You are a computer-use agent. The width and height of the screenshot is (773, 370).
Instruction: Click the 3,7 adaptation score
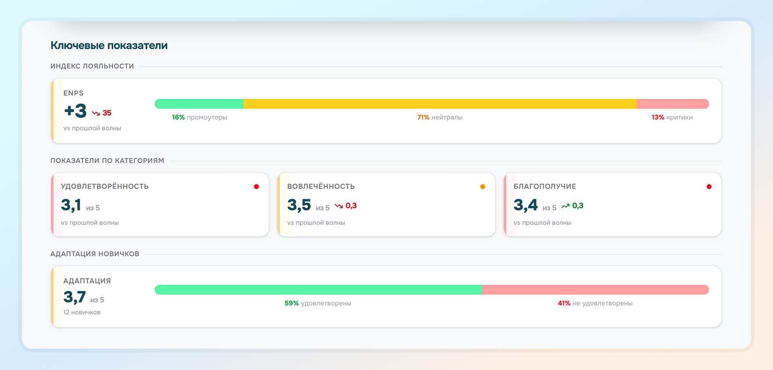pos(75,297)
